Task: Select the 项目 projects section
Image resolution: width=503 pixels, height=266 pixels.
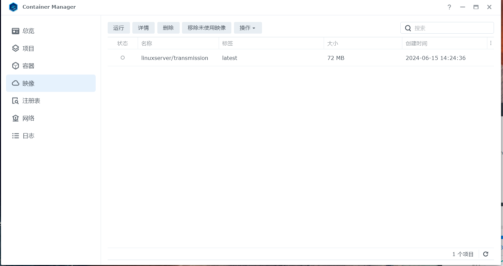Action: point(29,48)
